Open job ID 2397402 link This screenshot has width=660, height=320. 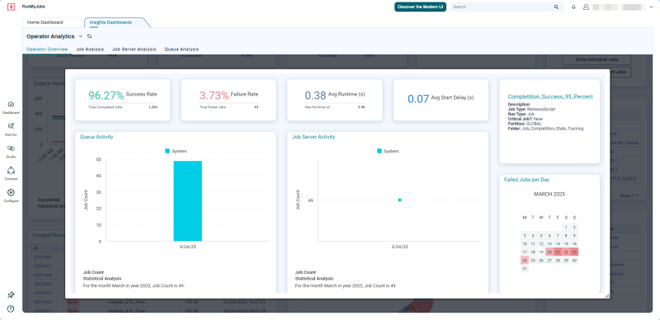click(x=42, y=266)
